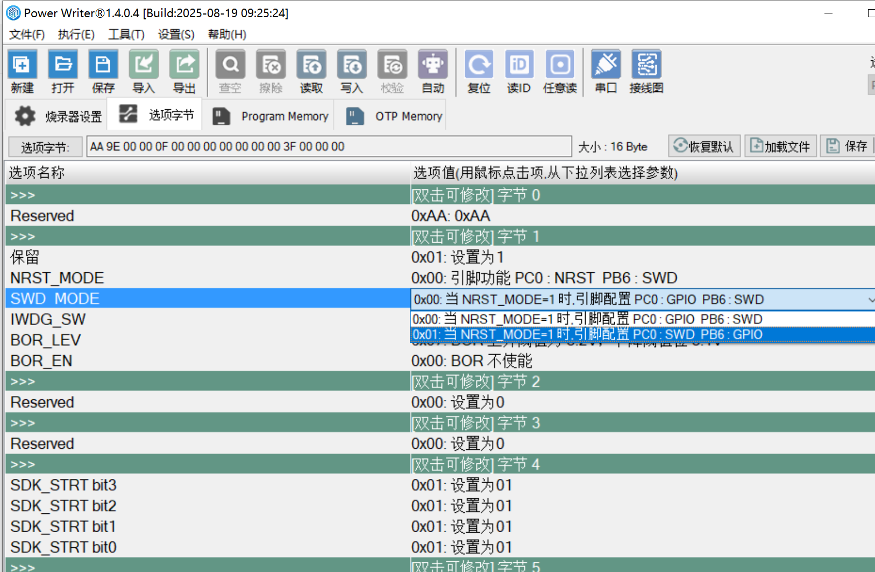The width and height of the screenshot is (875, 572).
Task: Click the 字节 4 group header
Action: pyautogui.click(x=440, y=464)
